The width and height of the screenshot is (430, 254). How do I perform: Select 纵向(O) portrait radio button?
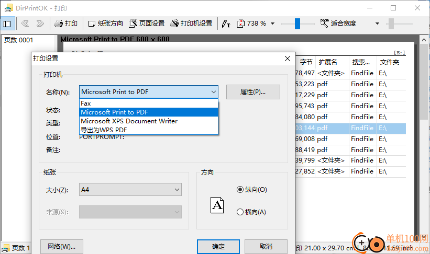252,190
